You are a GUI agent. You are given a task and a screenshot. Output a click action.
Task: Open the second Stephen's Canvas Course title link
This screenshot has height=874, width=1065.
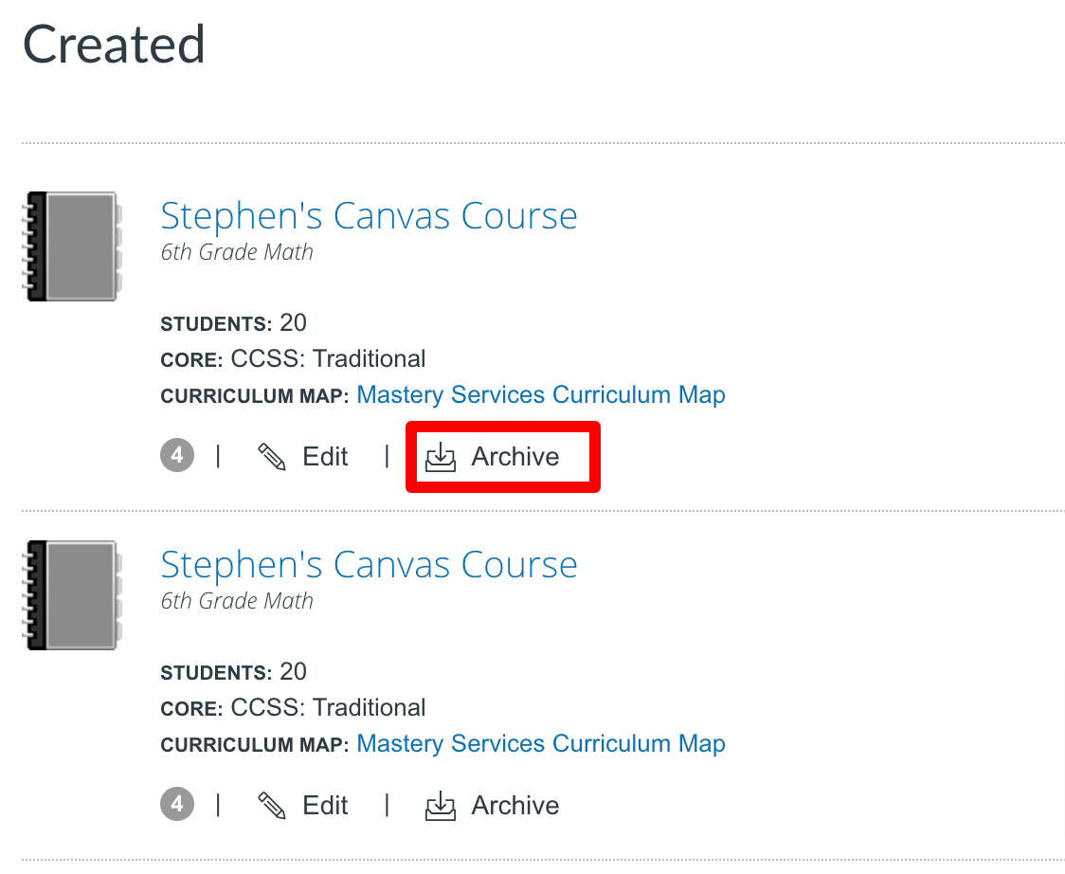pos(369,565)
